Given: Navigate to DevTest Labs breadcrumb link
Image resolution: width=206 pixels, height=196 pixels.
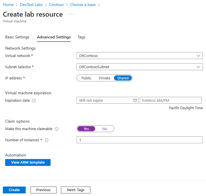Looking at the screenshot, I should [x=31, y=5].
